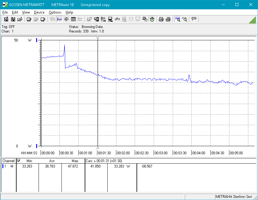Click the speech bubble help icon
This screenshot has height=200, width=258.
click(194, 19)
